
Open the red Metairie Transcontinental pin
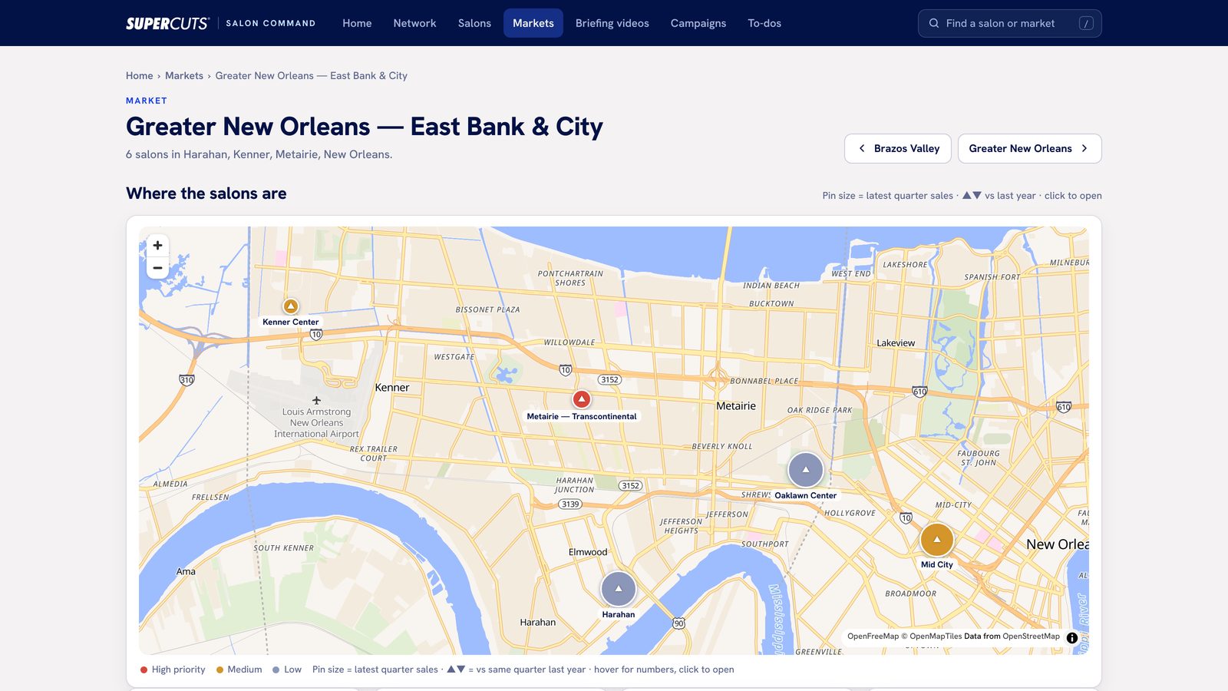(582, 399)
